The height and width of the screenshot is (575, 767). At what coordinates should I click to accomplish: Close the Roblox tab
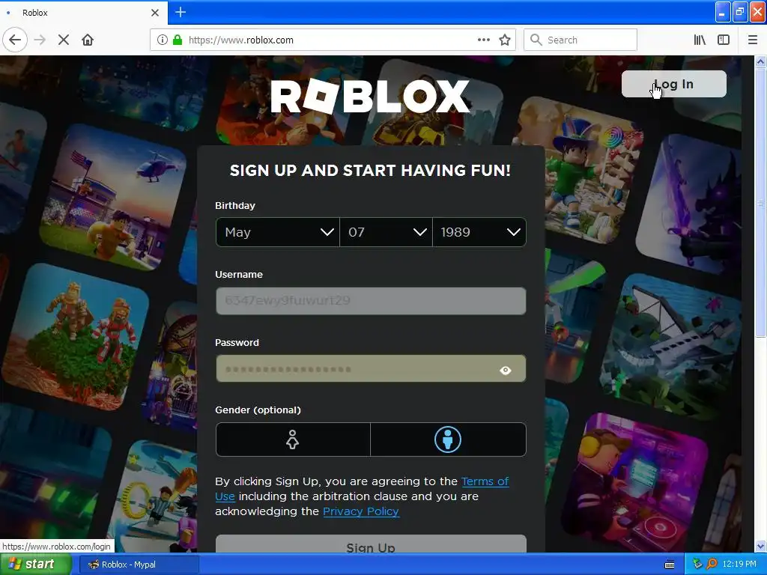(155, 12)
